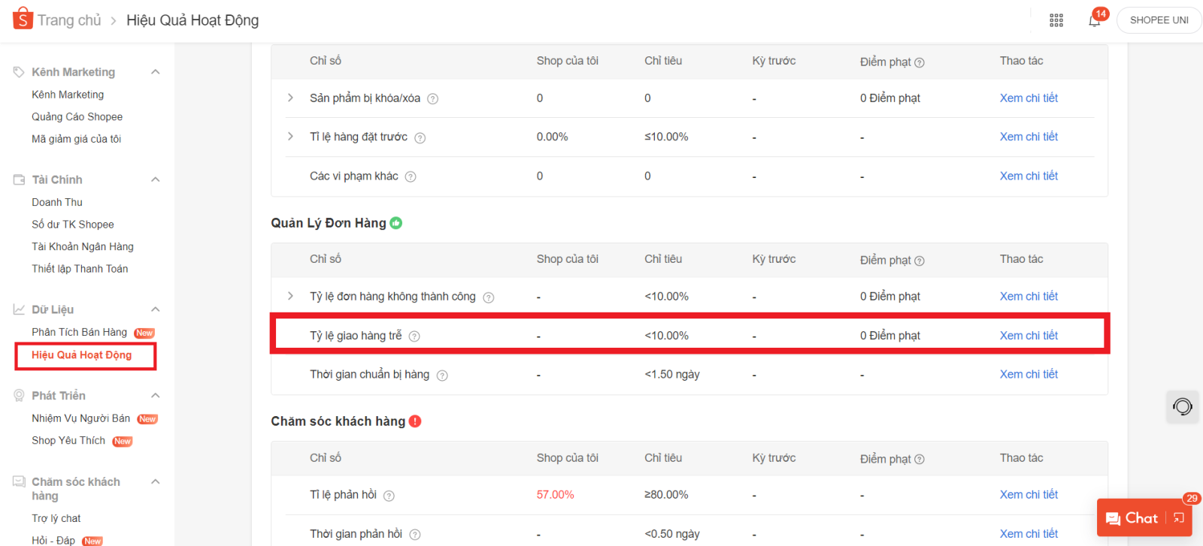This screenshot has height=546, width=1203.
Task: Click the customer support headset icon
Action: (x=1182, y=407)
